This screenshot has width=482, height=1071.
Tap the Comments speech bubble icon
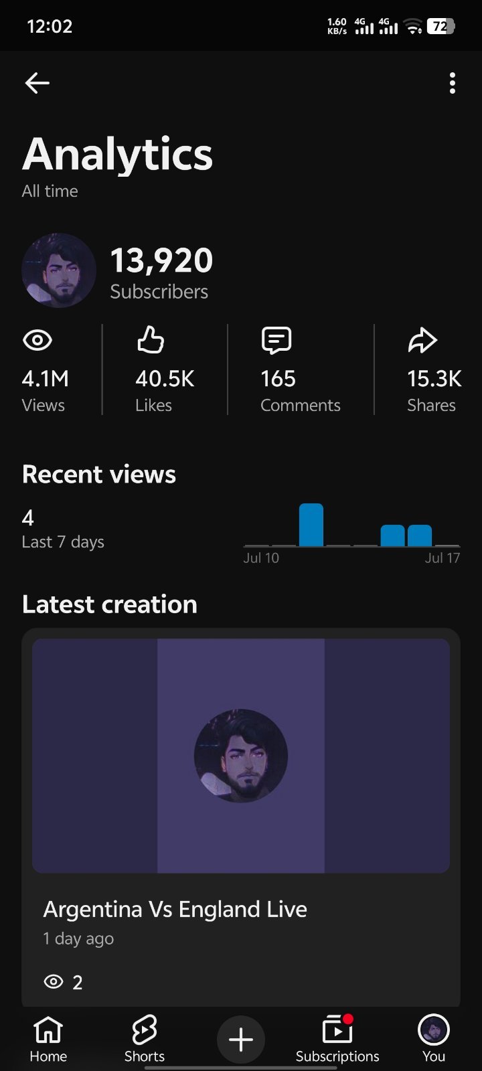(276, 340)
